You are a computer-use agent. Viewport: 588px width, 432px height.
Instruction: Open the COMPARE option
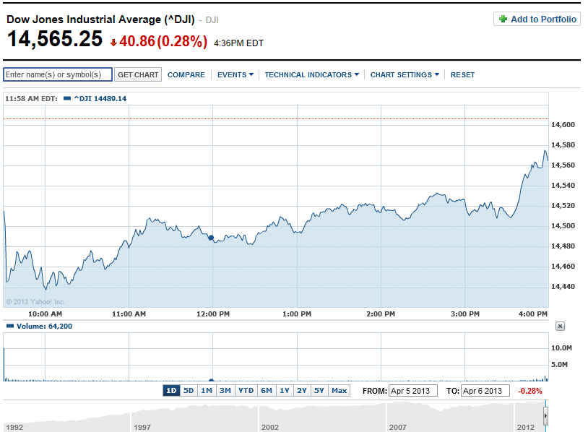point(186,74)
